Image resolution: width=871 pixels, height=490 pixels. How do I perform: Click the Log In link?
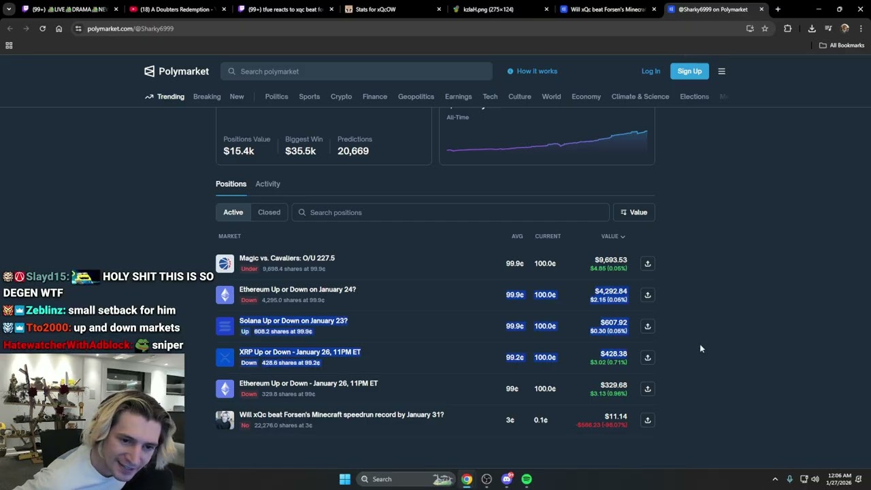651,71
